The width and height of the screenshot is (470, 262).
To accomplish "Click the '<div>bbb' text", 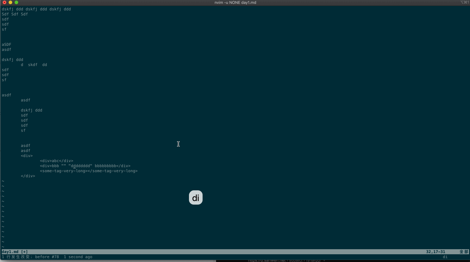I will point(49,166).
